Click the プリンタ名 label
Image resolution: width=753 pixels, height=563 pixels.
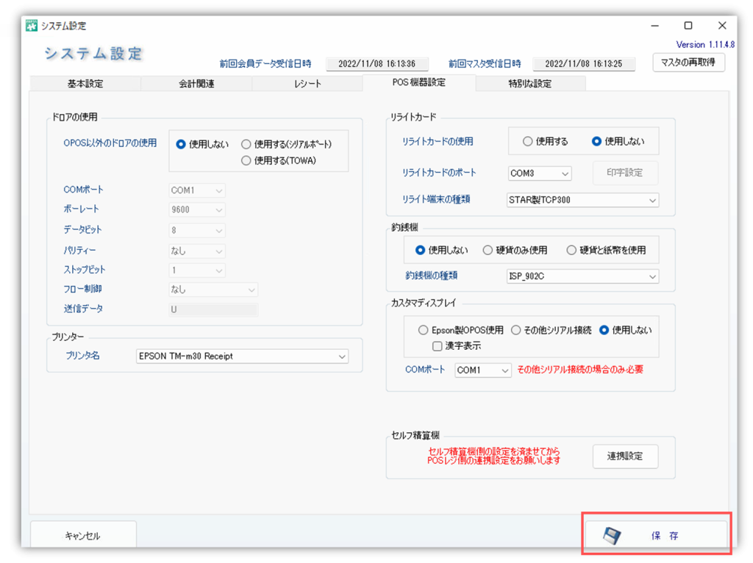pos(82,356)
